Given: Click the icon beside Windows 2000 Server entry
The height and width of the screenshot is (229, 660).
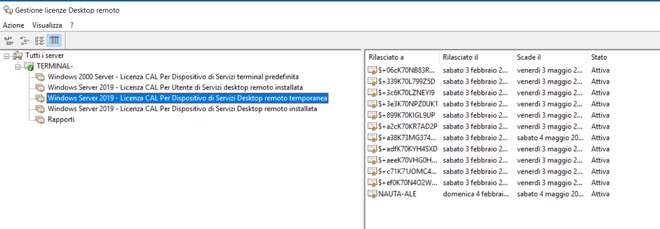Looking at the screenshot, I should (40, 77).
